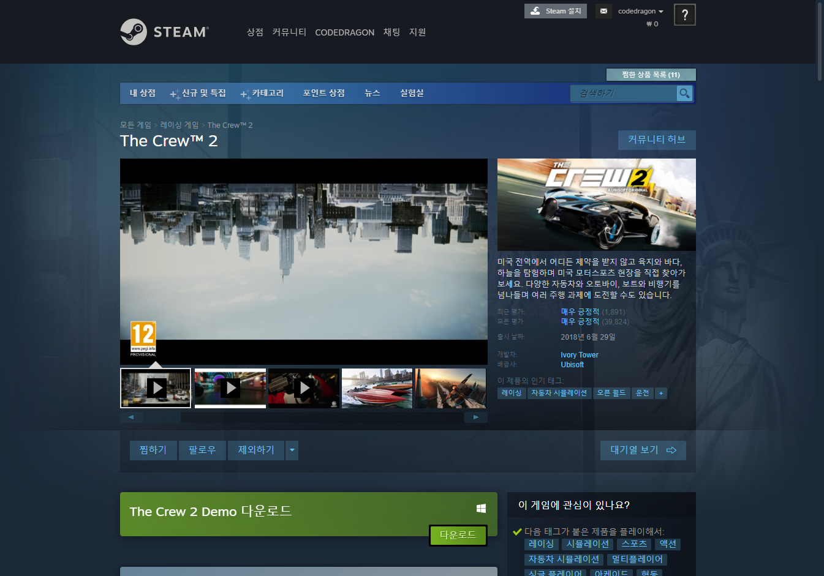Image resolution: width=824 pixels, height=576 pixels.
Task: Open the 내 상점 tab
Action: point(143,93)
